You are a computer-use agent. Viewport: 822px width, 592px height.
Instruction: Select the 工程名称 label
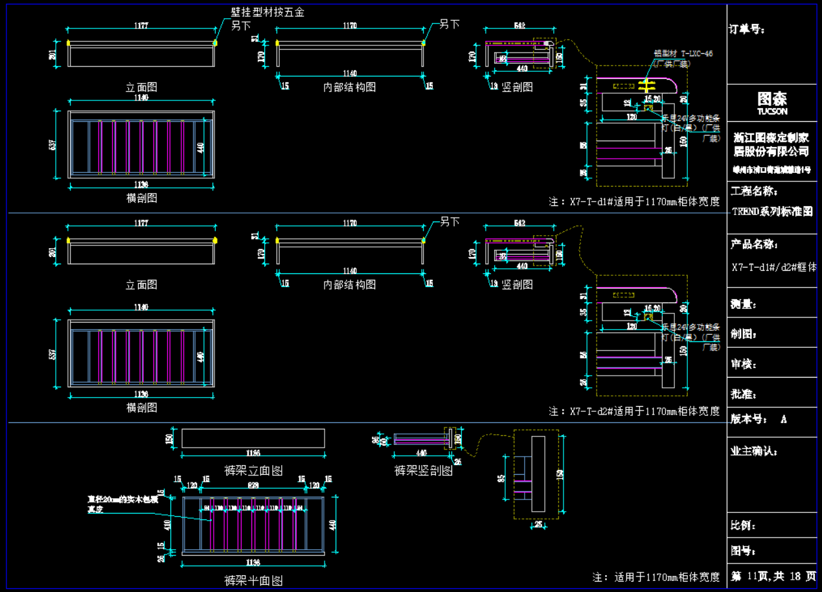point(755,191)
